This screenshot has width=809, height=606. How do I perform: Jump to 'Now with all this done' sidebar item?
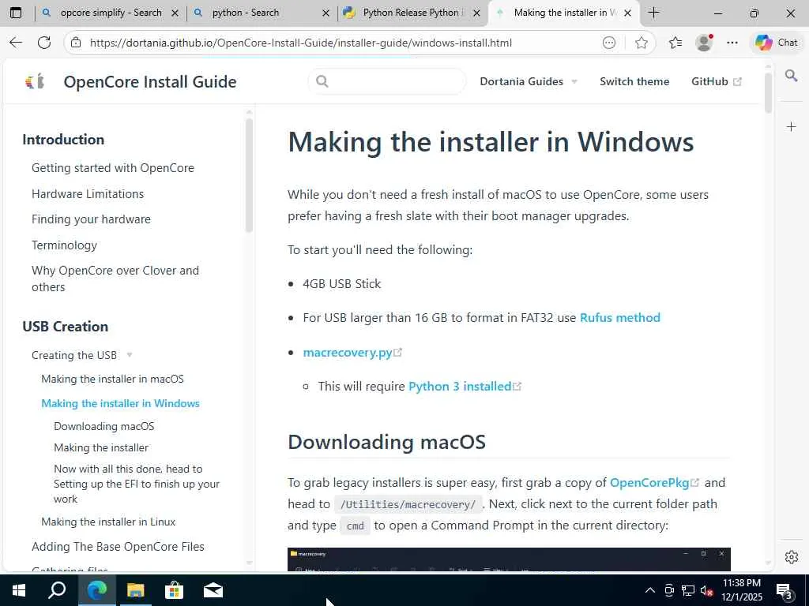coord(137,484)
